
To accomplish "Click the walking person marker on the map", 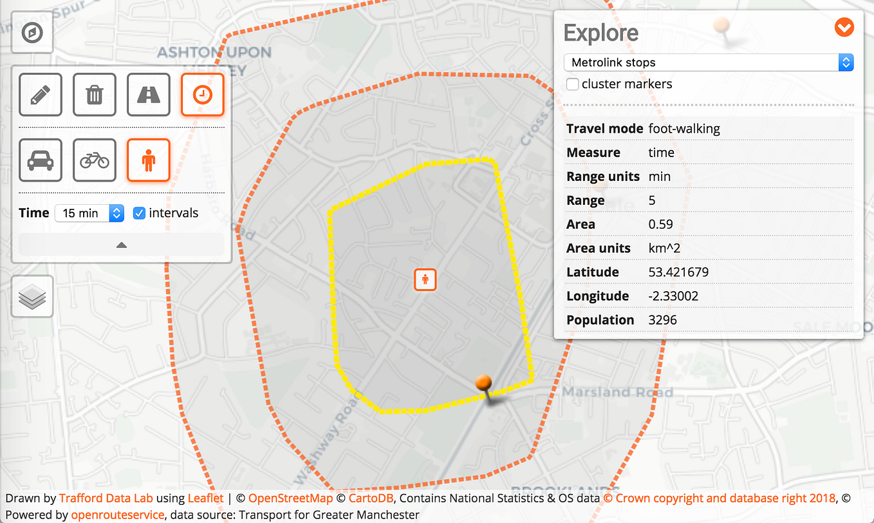I will [425, 280].
